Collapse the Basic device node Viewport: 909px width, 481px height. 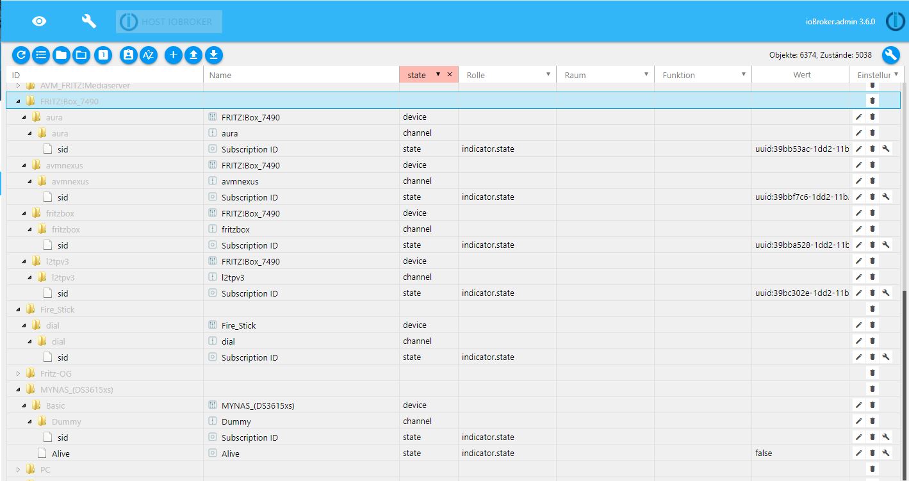click(24, 405)
